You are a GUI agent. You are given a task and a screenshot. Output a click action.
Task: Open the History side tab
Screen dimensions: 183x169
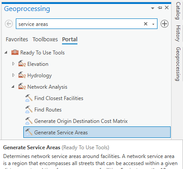[178, 33]
